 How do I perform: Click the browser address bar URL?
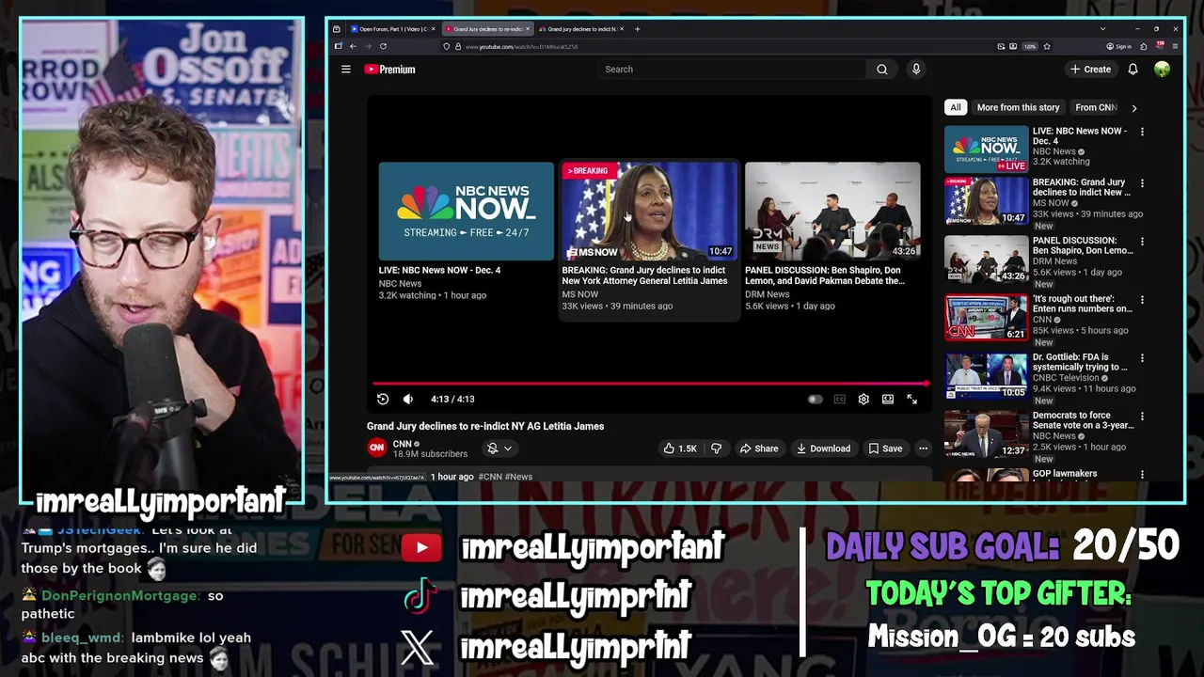coord(522,47)
